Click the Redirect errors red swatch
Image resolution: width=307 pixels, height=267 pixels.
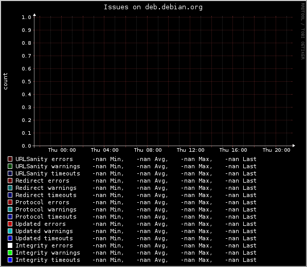10,181
